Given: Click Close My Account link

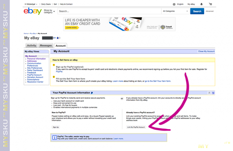Looking at the screenshot, I should coord(206,51).
